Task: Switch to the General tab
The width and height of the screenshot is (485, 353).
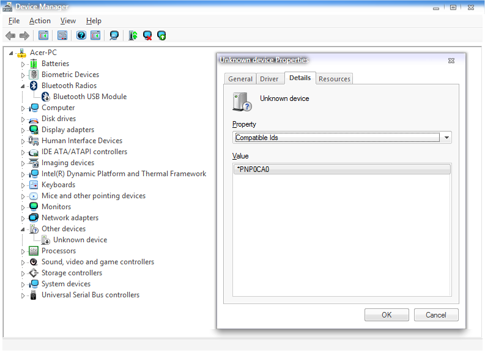Action: coord(240,79)
